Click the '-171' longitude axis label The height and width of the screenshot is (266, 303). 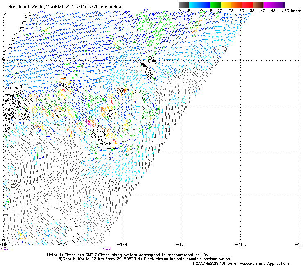pyautogui.click(x=181, y=245)
